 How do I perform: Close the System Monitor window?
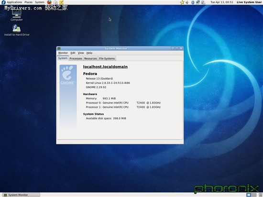click(181, 48)
